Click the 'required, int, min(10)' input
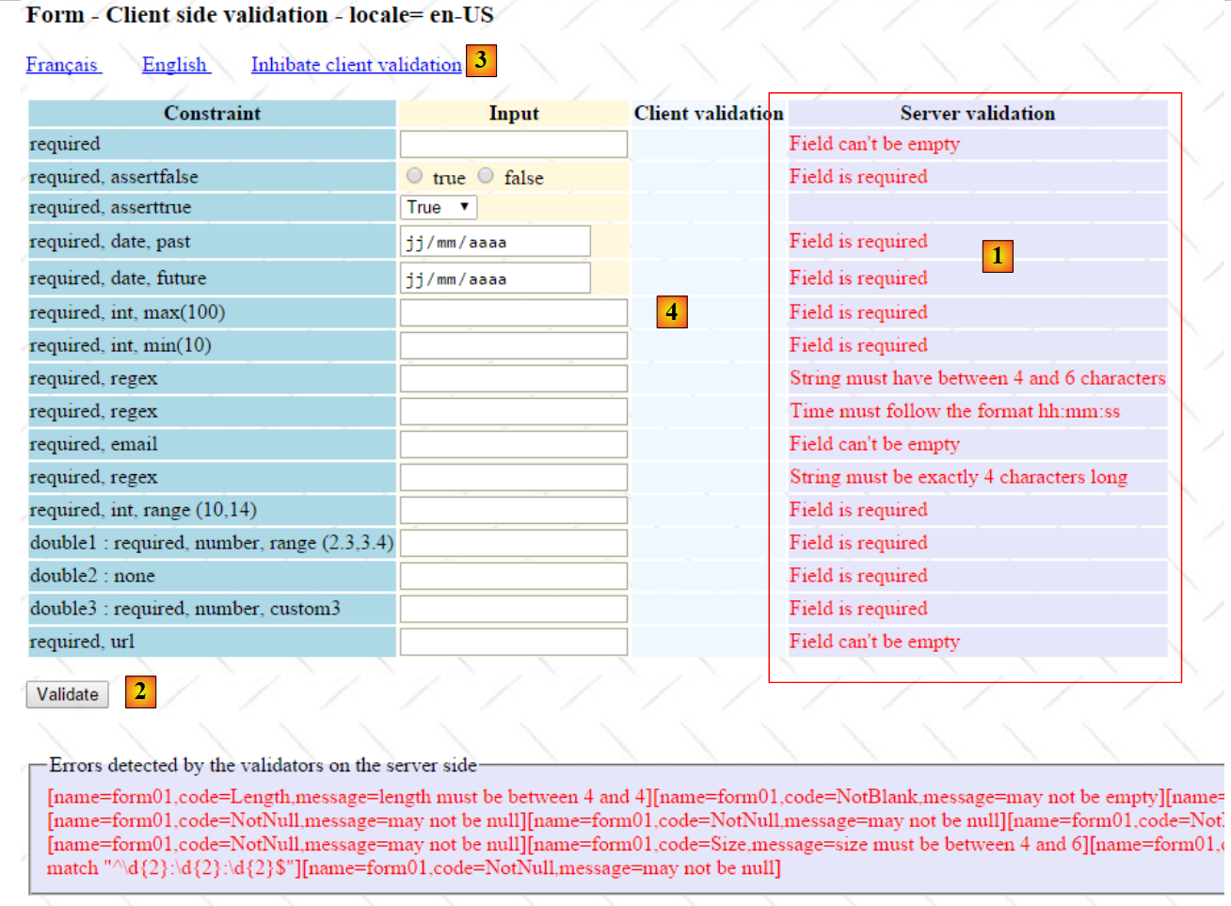 [x=513, y=345]
